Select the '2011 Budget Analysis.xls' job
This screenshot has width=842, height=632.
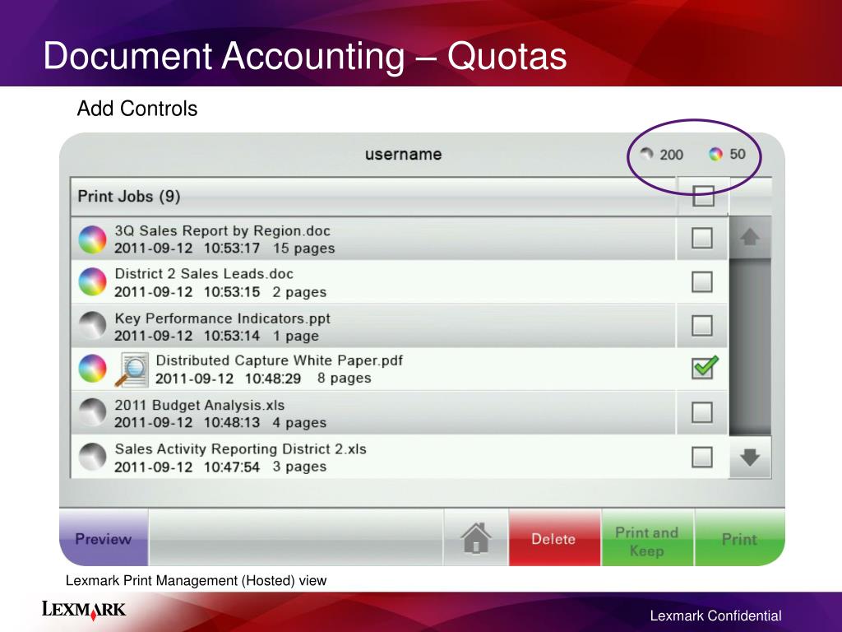tap(372, 413)
